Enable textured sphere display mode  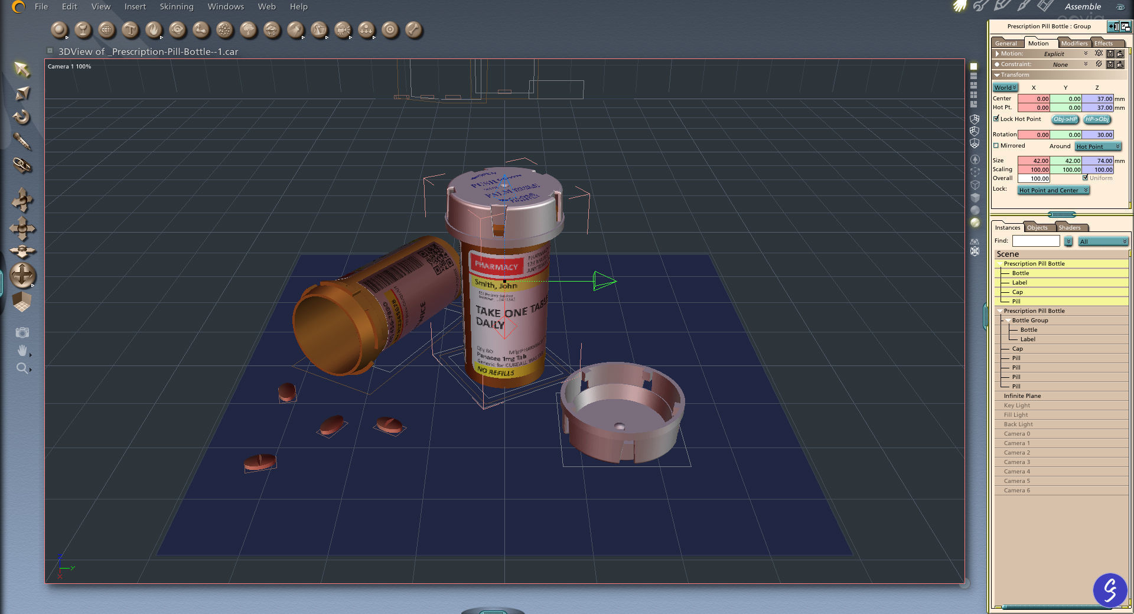click(x=975, y=223)
